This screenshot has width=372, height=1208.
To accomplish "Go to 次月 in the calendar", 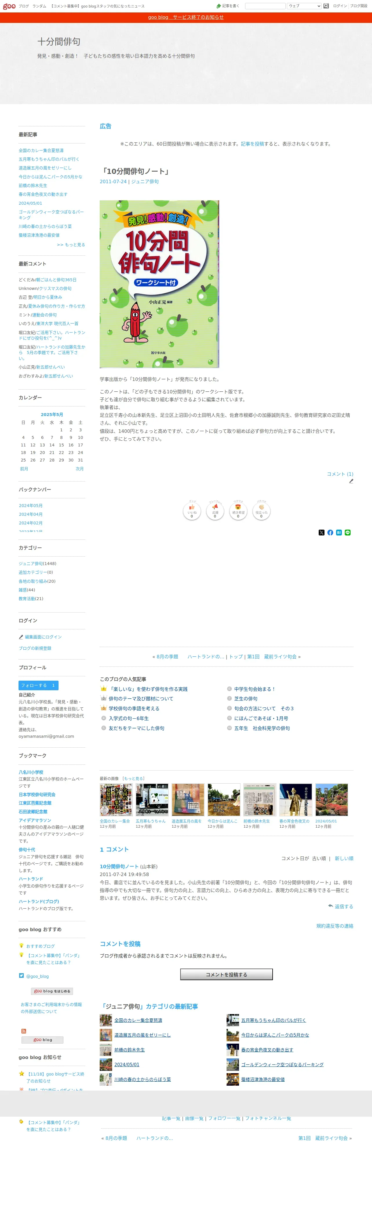I will pos(80,469).
